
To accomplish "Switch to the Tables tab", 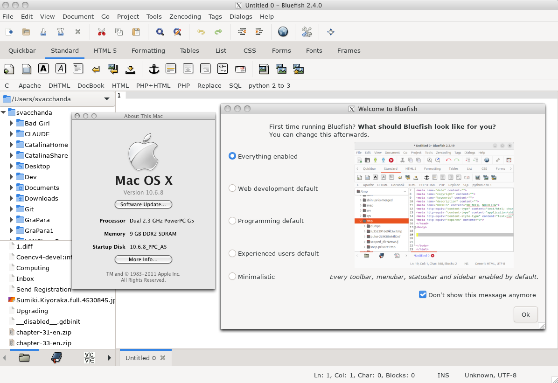I will point(189,50).
